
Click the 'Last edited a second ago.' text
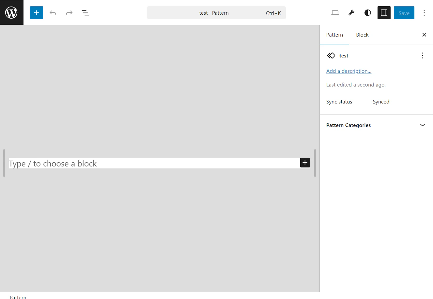click(356, 85)
